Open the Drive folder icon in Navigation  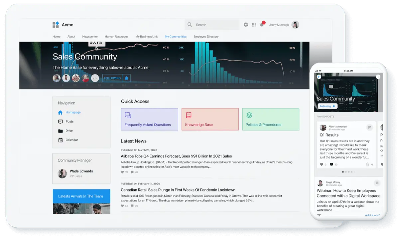60,131
